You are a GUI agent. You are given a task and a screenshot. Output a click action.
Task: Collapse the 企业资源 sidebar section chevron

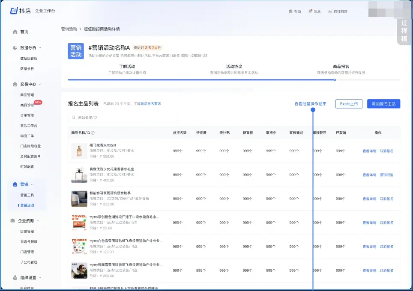point(38,220)
